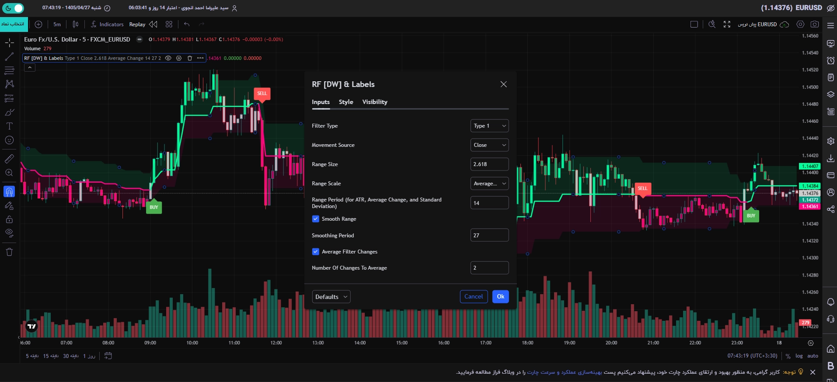Select the 5 minute range button
837x382 pixels.
point(32,356)
